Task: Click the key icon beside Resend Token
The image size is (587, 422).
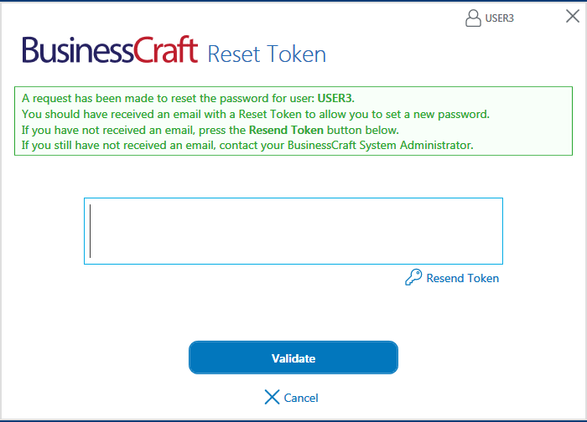Action: pyautogui.click(x=413, y=277)
